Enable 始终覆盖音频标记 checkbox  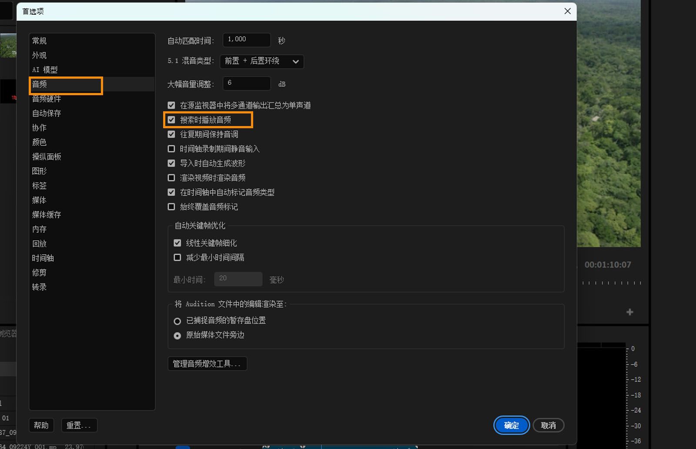pos(171,206)
